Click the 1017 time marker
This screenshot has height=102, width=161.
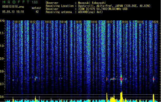point(109,22)
